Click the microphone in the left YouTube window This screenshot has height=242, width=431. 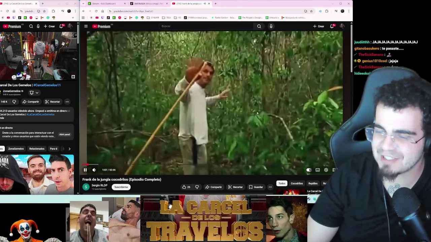(38, 26)
